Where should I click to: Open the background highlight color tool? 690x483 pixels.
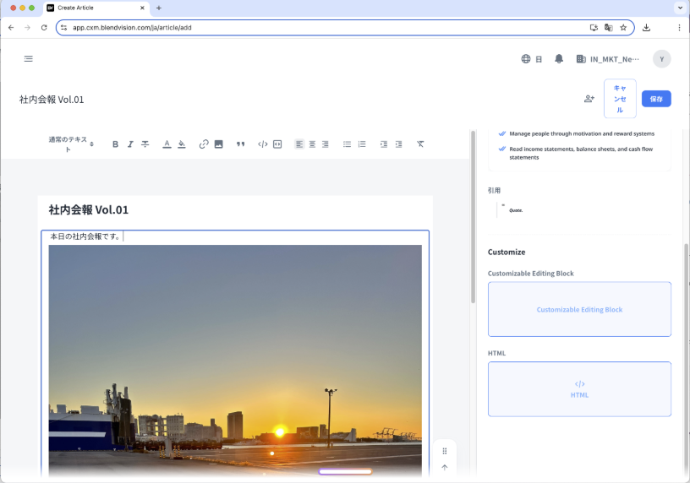[x=182, y=144]
